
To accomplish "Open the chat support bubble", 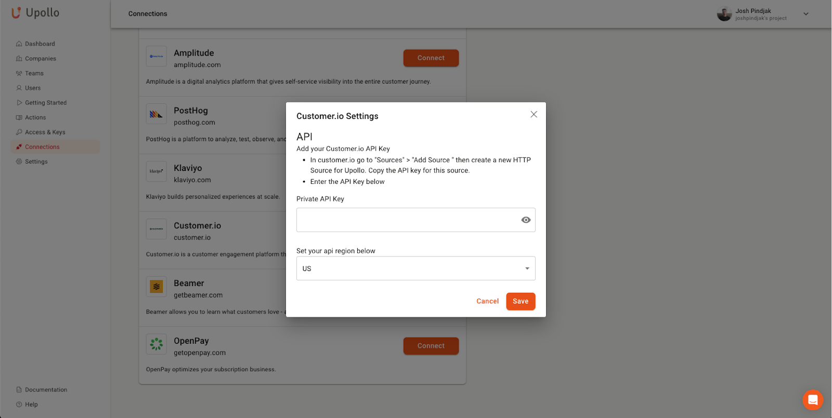I will pyautogui.click(x=813, y=400).
